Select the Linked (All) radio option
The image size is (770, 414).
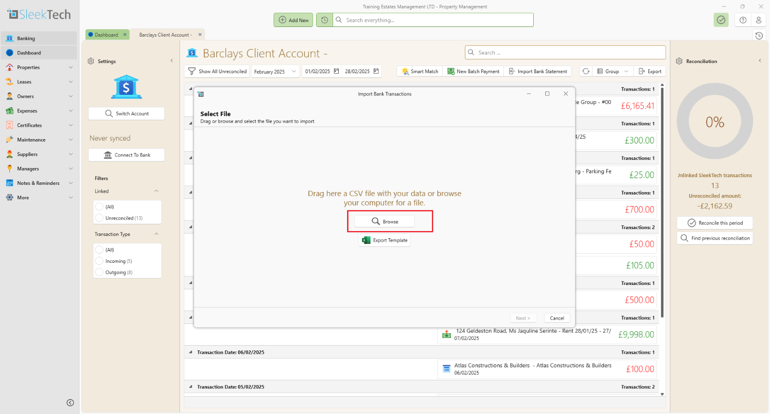click(100, 207)
